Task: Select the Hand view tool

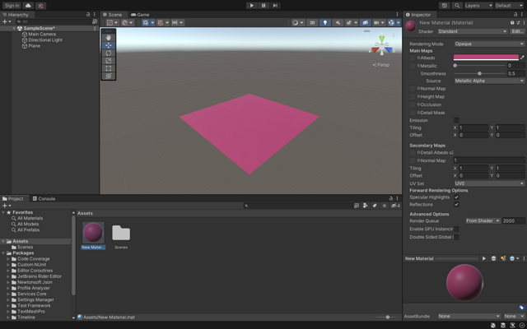Action: pos(108,38)
